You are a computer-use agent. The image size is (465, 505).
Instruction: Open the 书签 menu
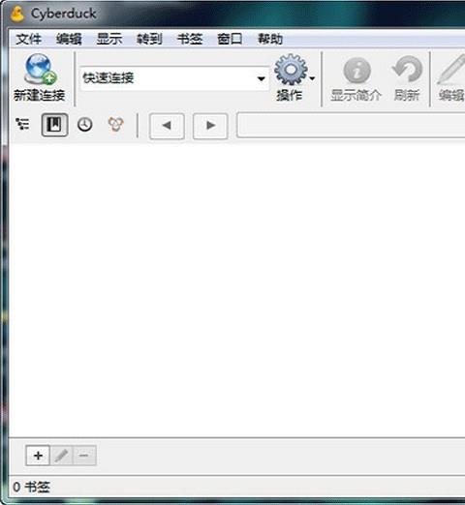190,40
